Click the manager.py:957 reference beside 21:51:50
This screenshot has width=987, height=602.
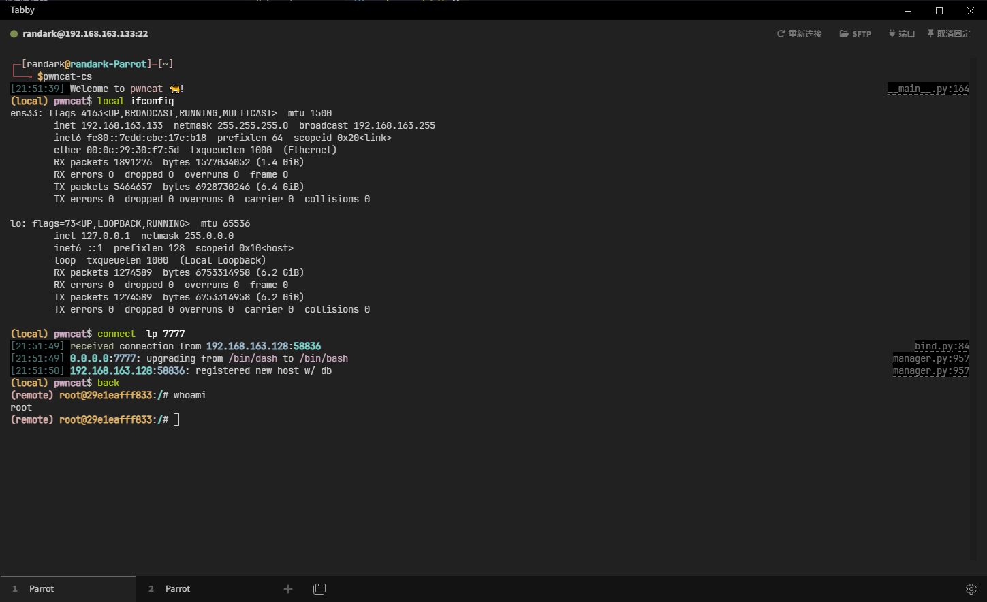(931, 370)
